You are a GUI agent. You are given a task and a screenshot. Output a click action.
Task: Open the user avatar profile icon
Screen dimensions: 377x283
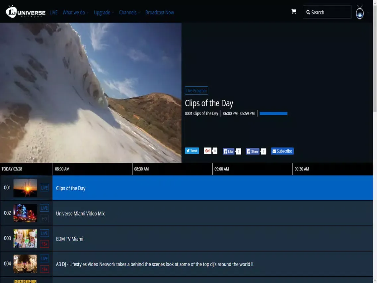pos(360,12)
